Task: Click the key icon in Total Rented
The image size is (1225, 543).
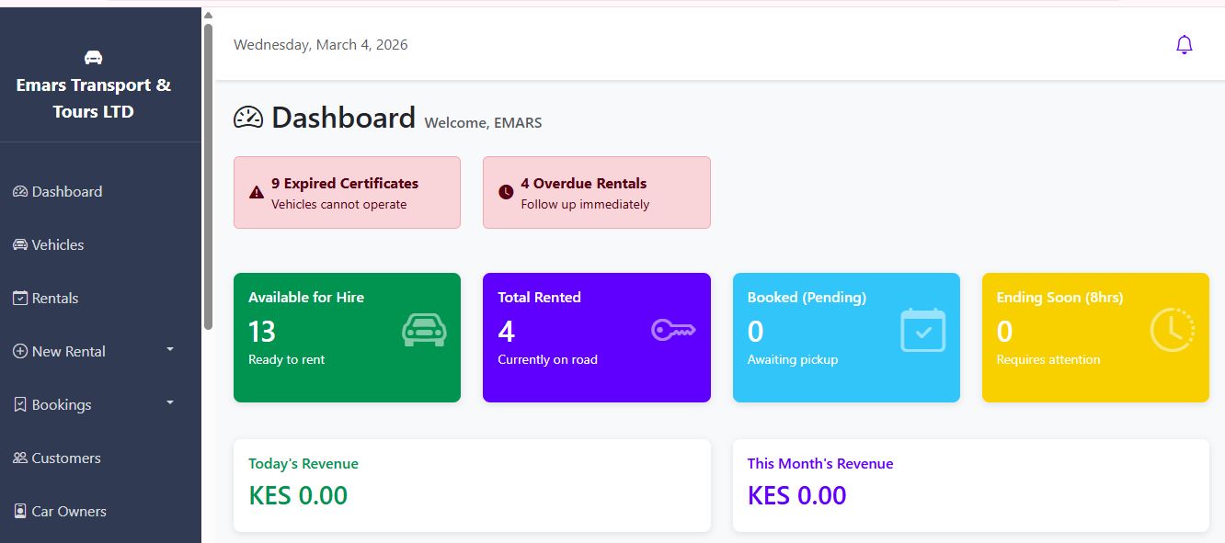Action: pyautogui.click(x=673, y=330)
